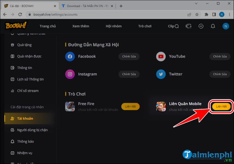This screenshot has height=164, width=234.
Task: Reload the page
Action: click(20, 15)
